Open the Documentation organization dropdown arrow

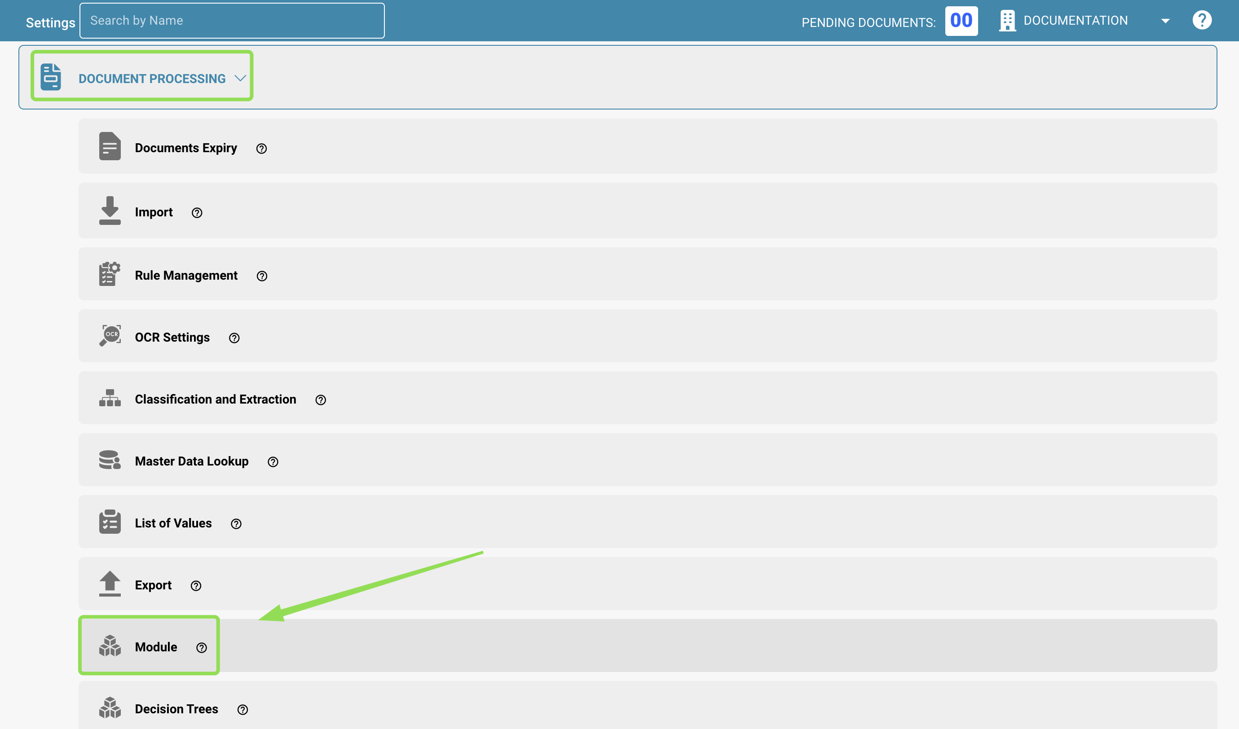point(1165,21)
